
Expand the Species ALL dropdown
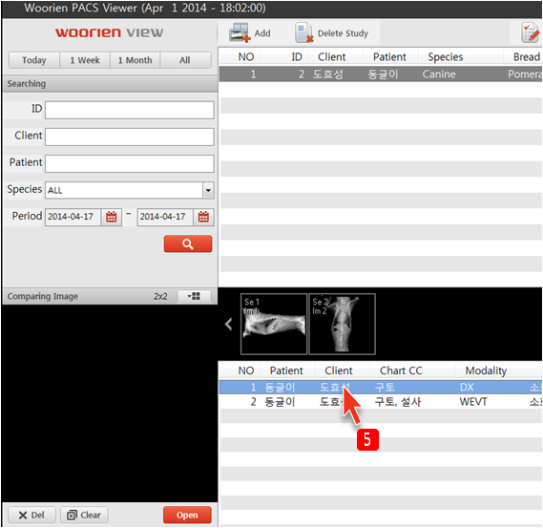[x=208, y=190]
